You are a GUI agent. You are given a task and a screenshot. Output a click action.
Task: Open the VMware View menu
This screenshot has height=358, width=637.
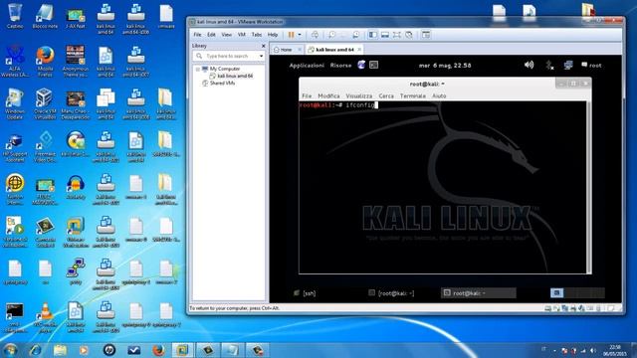click(x=226, y=35)
